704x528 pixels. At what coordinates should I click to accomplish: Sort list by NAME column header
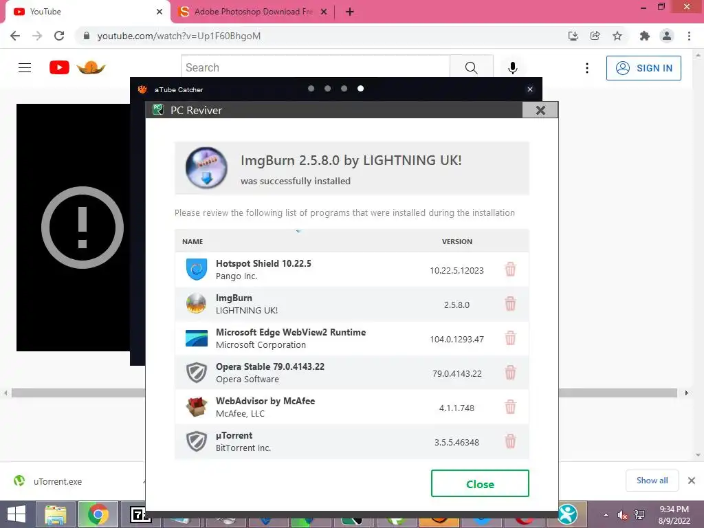pyautogui.click(x=192, y=241)
